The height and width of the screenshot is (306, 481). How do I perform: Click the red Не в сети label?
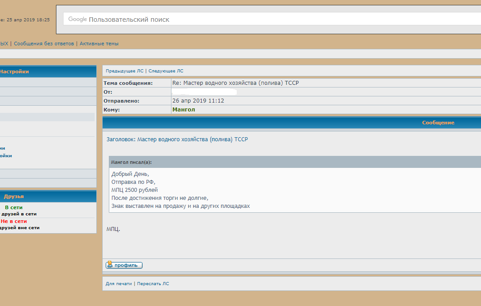[14, 221]
